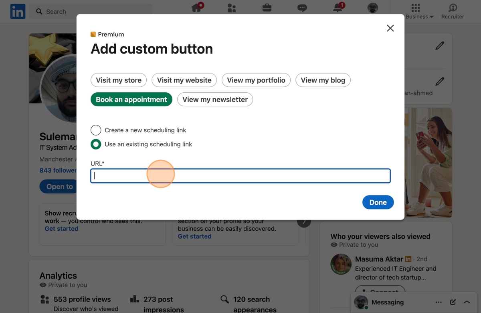Screen dimensions: 481x313
Task: Edit profile language pencil icon
Action: coord(440,46)
